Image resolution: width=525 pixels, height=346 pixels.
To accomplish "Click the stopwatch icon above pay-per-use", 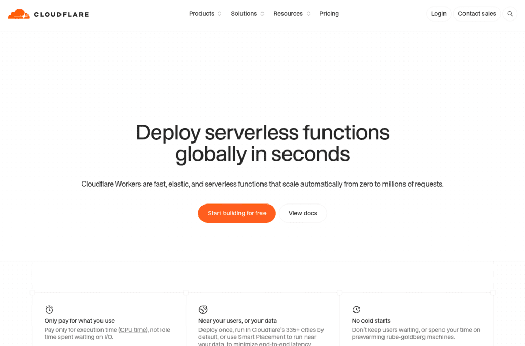I will coord(49,309).
